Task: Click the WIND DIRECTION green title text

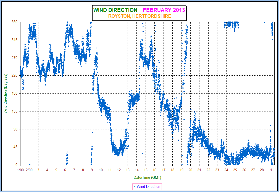Action: pos(115,10)
